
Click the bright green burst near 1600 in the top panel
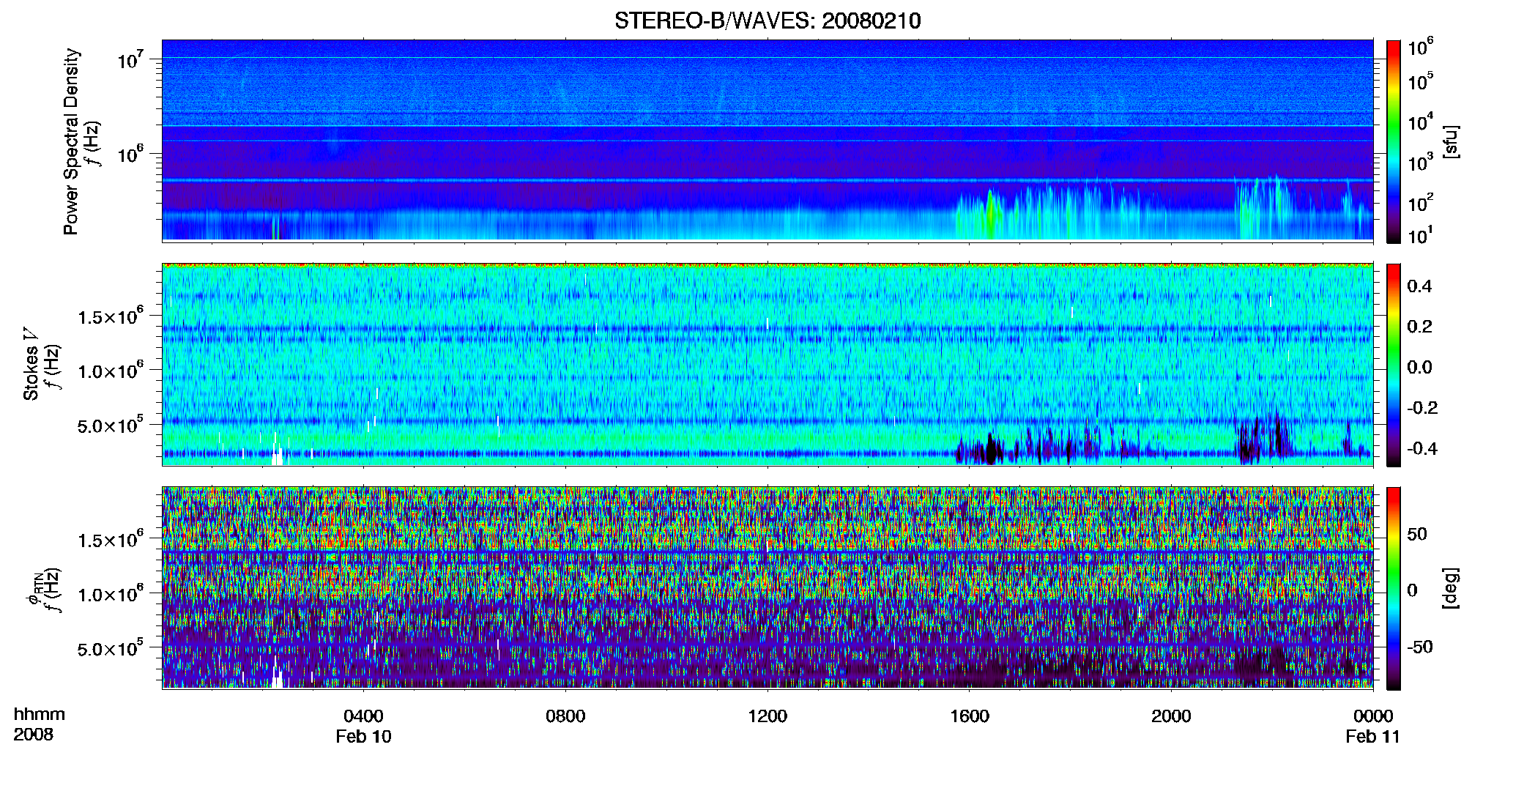[x=990, y=214]
